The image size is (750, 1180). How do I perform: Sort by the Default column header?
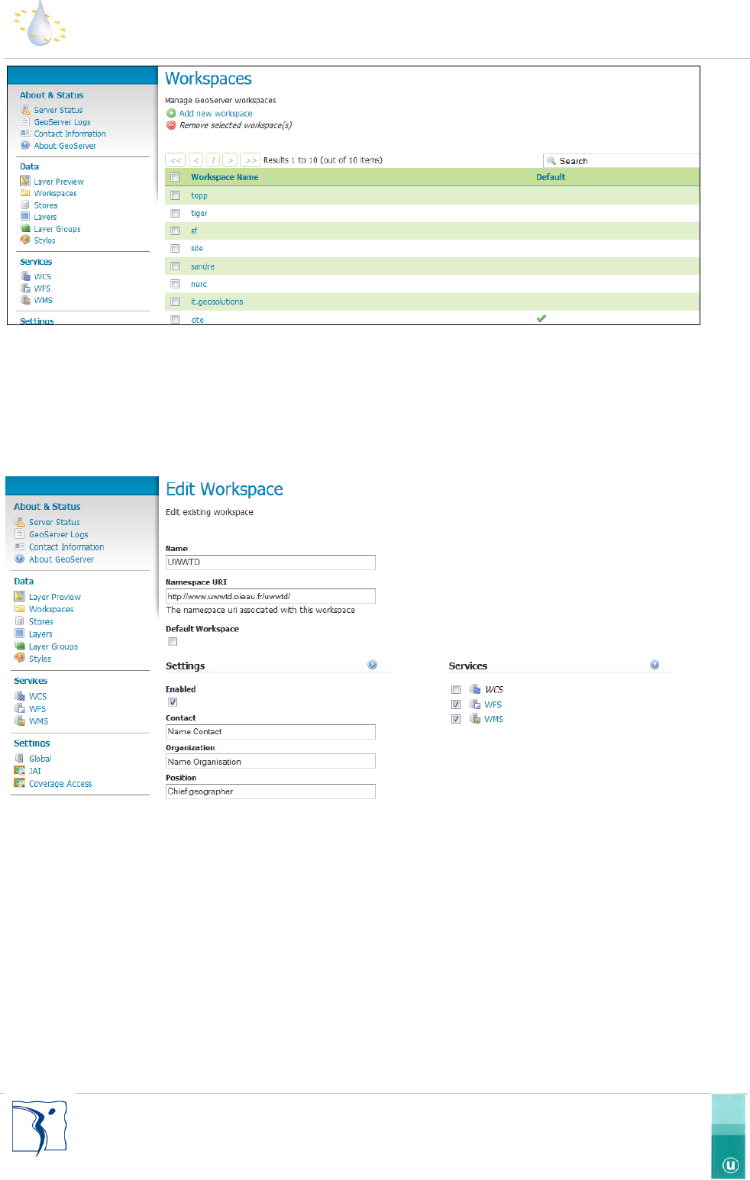(x=551, y=177)
